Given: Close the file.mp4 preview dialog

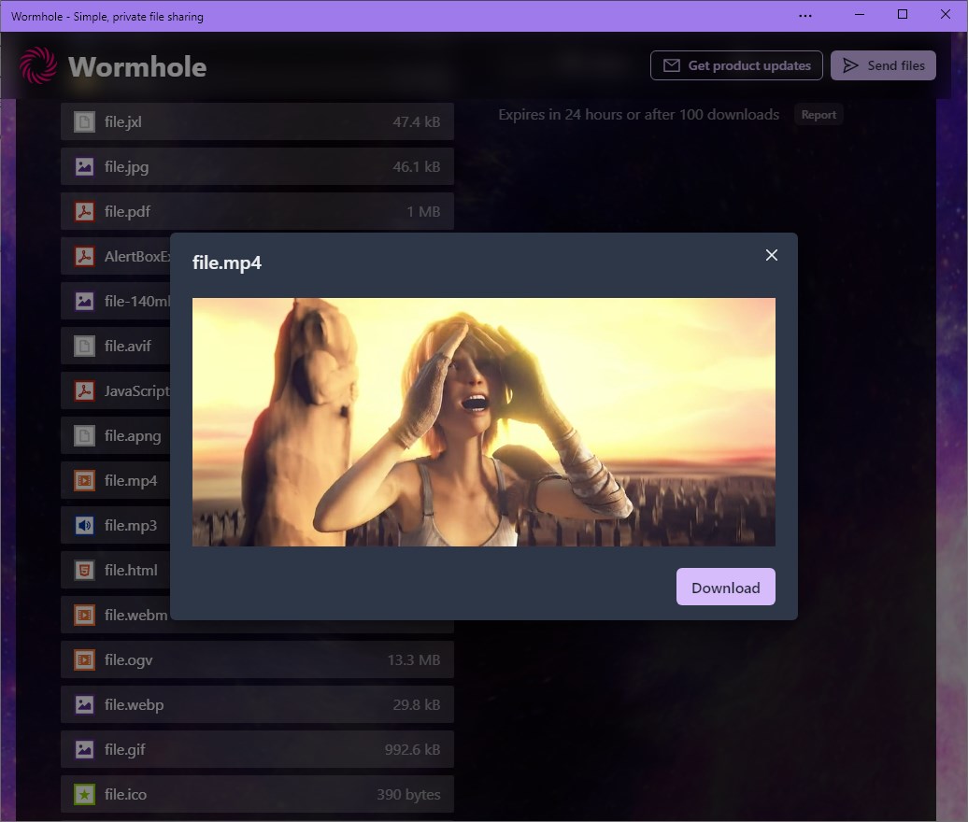Looking at the screenshot, I should [x=771, y=255].
